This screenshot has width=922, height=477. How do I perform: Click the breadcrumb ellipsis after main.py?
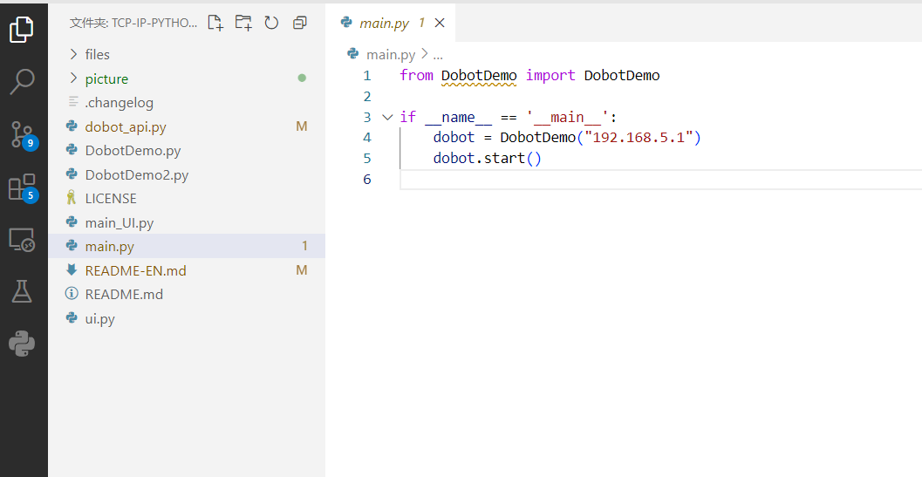[438, 55]
